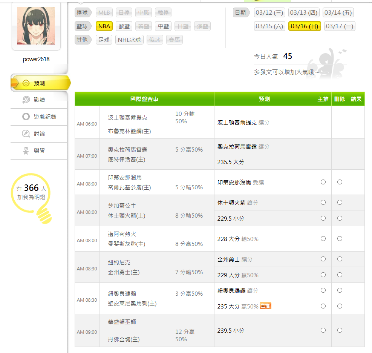Click the 布魯克林籃網(主) team name
The height and width of the screenshot is (353, 372).
[129, 131]
